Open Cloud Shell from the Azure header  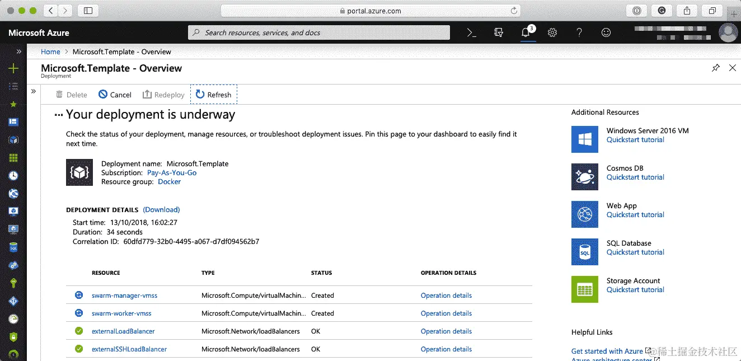coord(472,32)
